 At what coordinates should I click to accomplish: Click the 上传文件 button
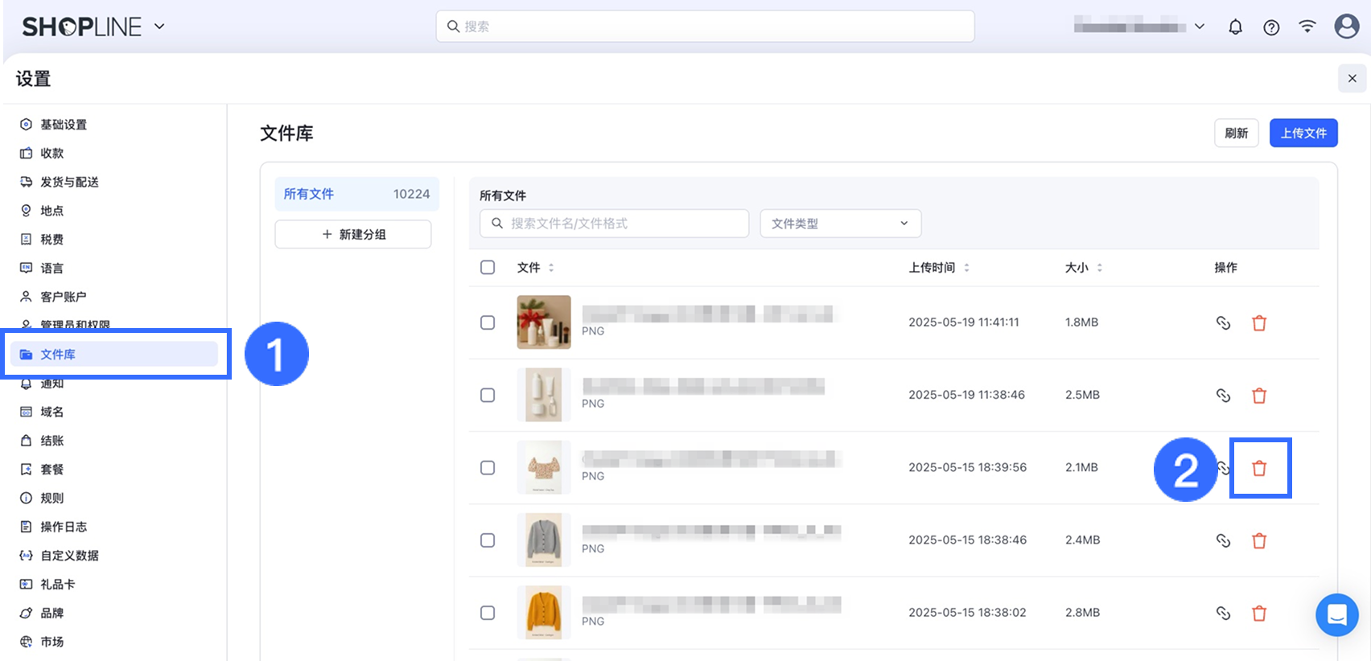click(x=1303, y=133)
